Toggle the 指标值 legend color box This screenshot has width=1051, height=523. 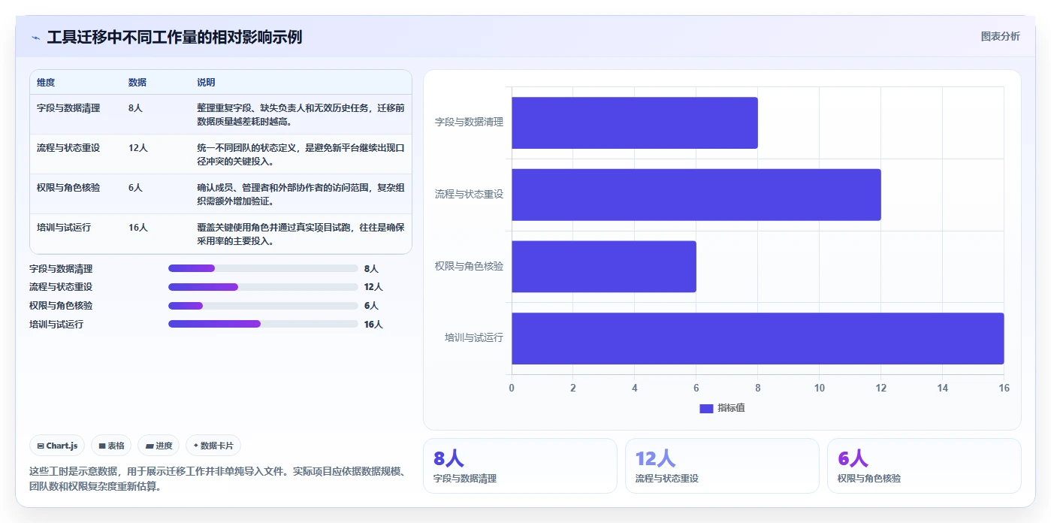click(x=706, y=408)
